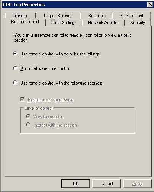Click the Level of control group label
This screenshot has width=154, height=192.
pyautogui.click(x=38, y=108)
